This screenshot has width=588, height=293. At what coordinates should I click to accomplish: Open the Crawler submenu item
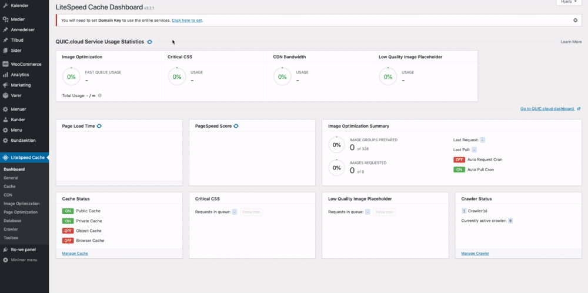point(11,229)
